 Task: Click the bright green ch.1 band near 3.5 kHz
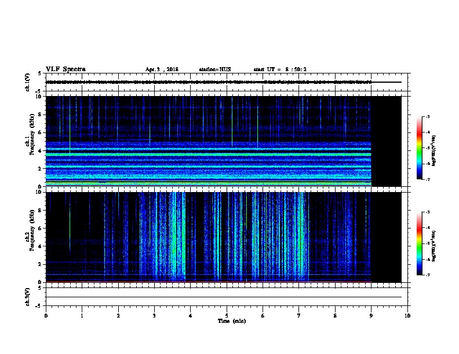(x=209, y=154)
